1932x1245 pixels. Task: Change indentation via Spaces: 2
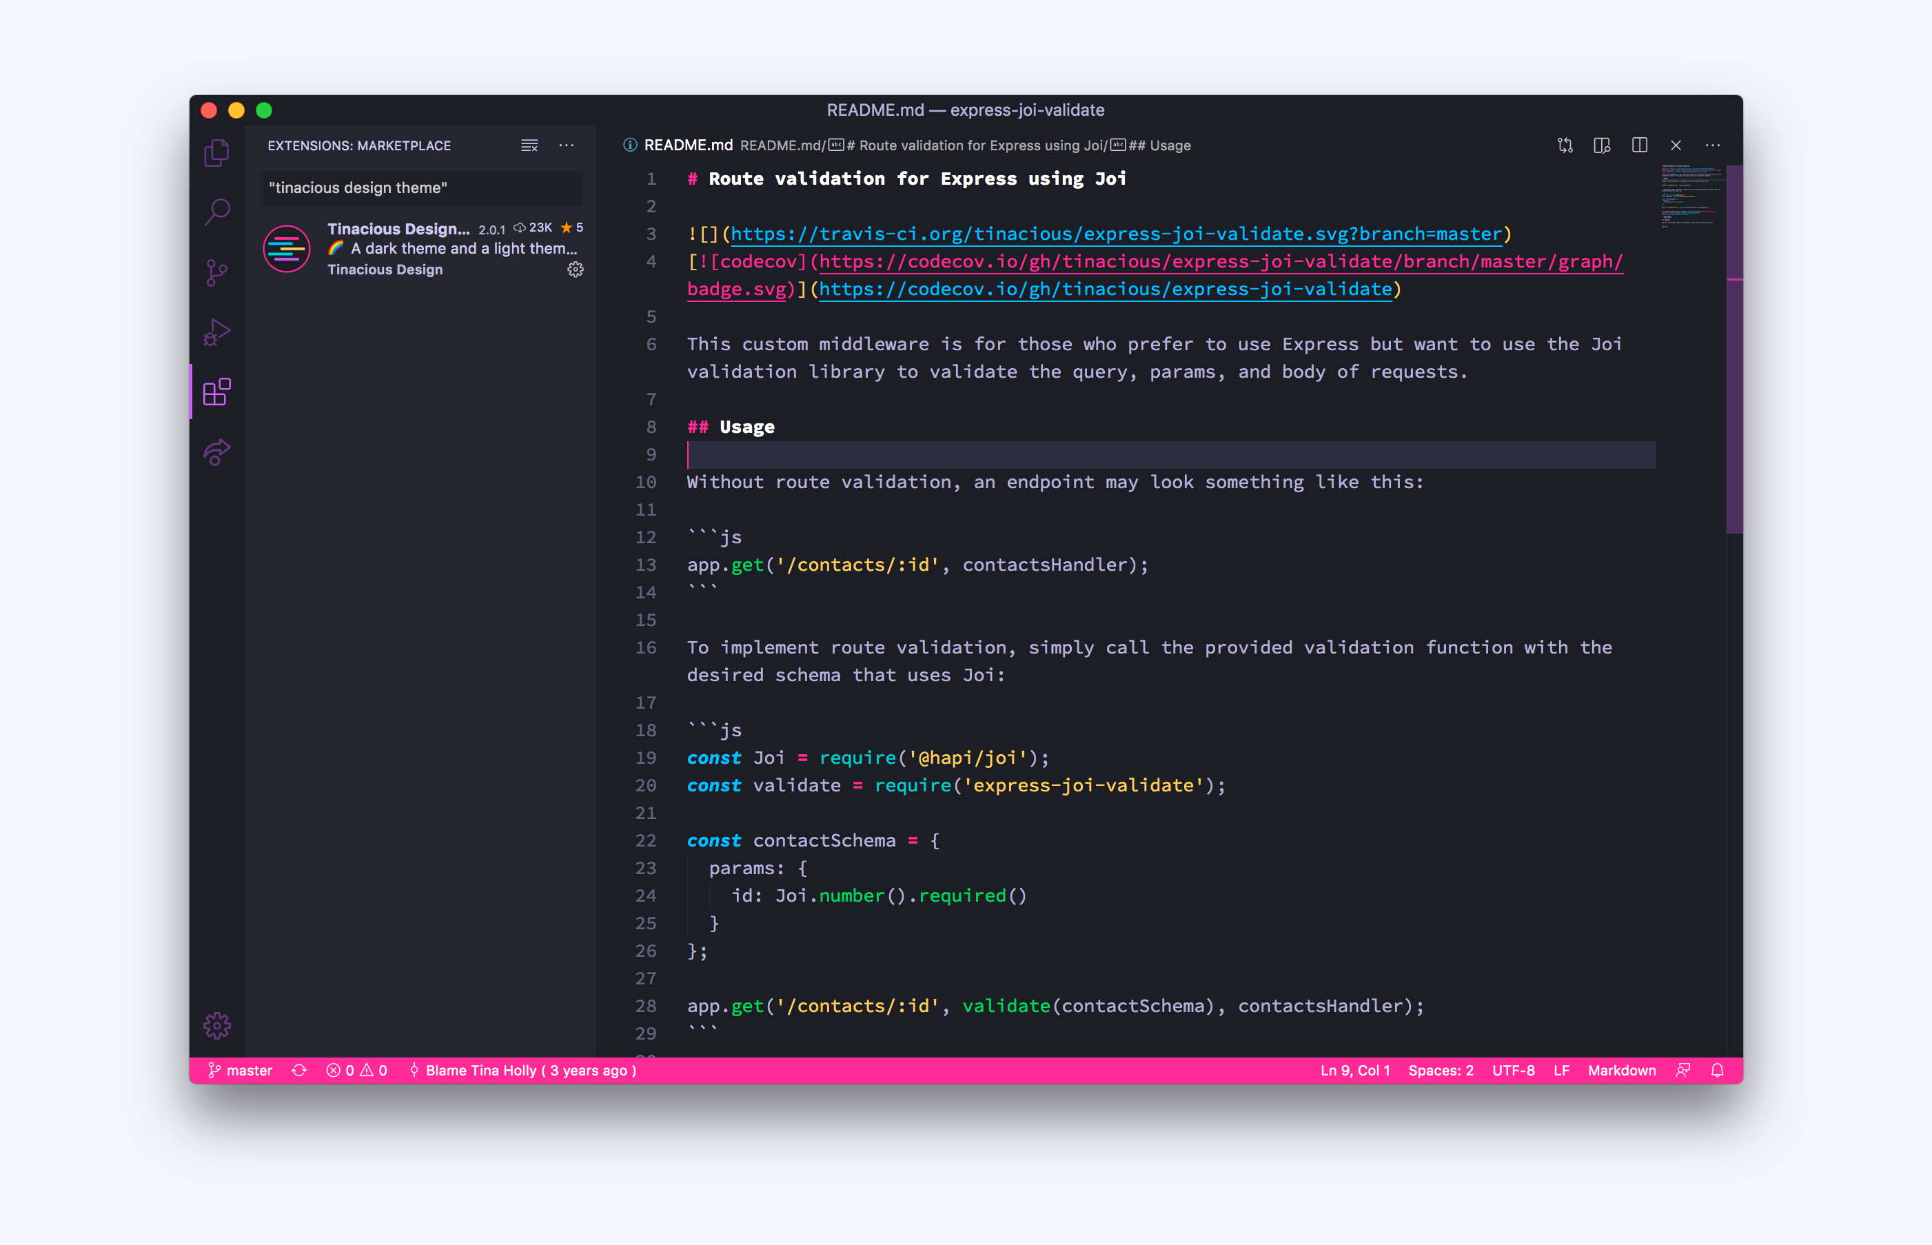point(1441,1071)
